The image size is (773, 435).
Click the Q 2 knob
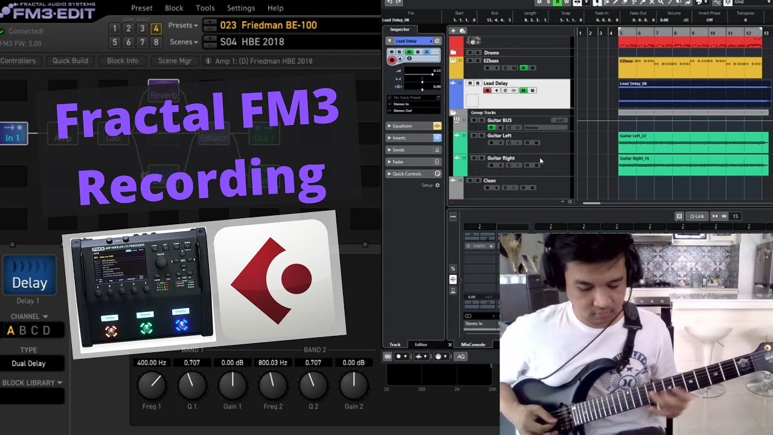pyautogui.click(x=313, y=385)
